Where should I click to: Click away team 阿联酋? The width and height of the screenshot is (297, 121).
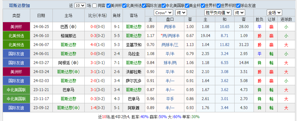pyautogui.click(x=134, y=108)
